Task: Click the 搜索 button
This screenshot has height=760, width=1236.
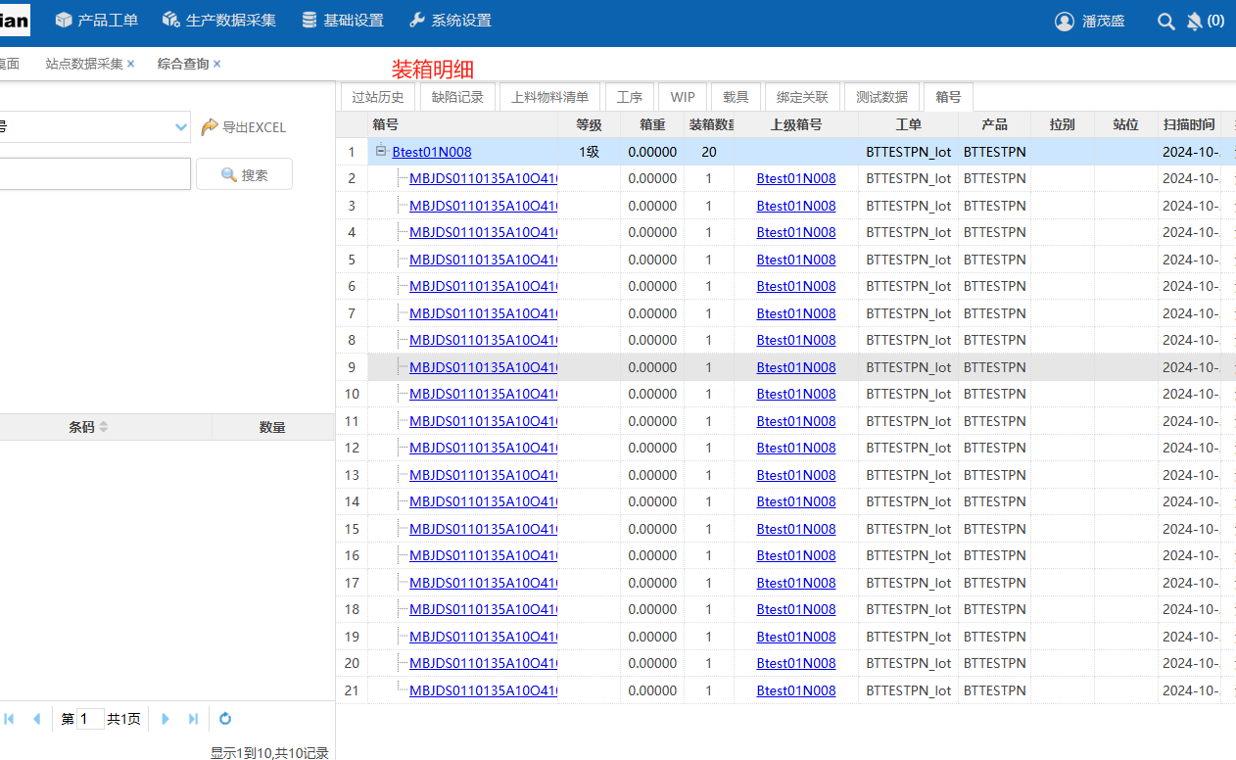Action: (x=244, y=174)
